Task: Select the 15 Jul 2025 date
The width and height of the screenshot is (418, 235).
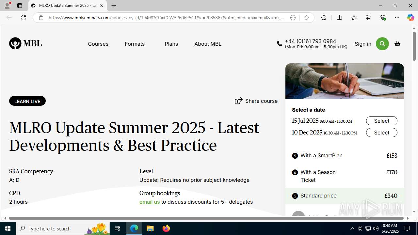Action: pos(381,121)
